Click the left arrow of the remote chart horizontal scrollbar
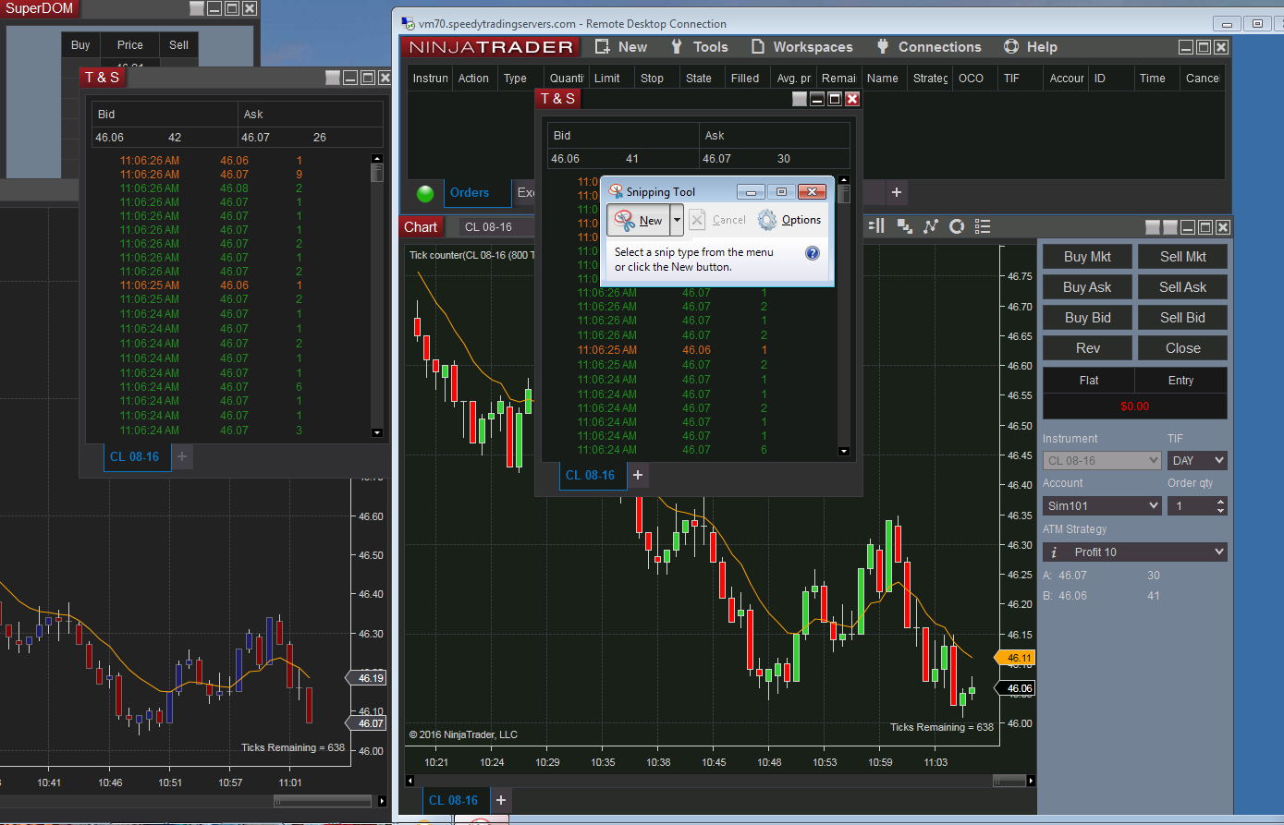The width and height of the screenshot is (1284, 825). point(411,781)
